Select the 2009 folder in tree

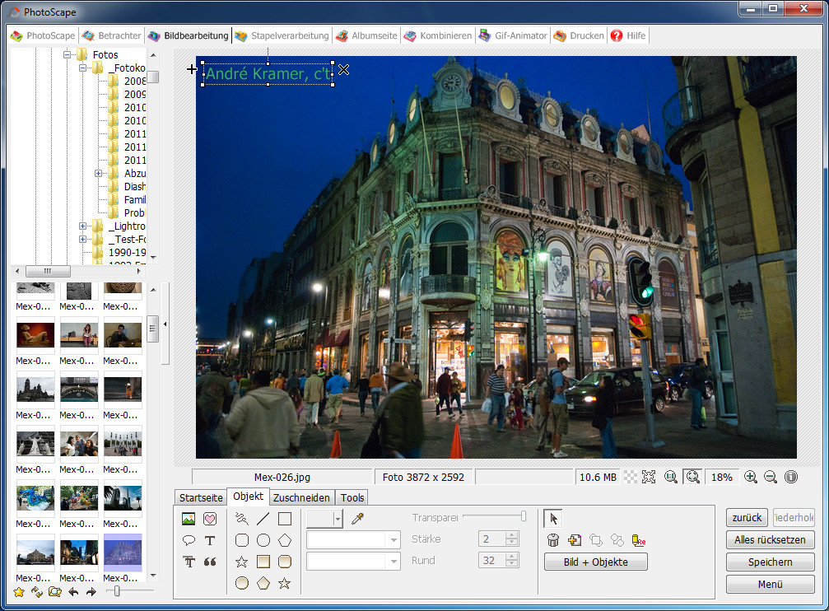135,94
